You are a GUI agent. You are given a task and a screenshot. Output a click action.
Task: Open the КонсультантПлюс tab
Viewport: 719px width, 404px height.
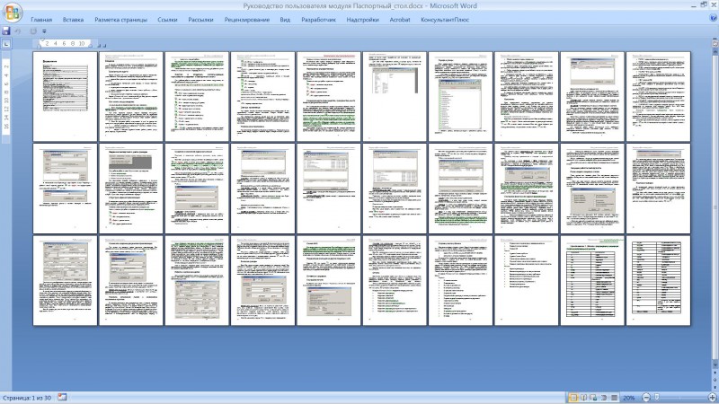pos(445,20)
